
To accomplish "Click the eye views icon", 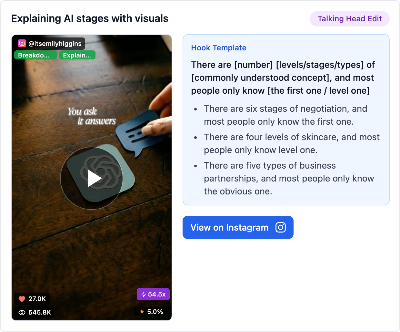I will (22, 312).
